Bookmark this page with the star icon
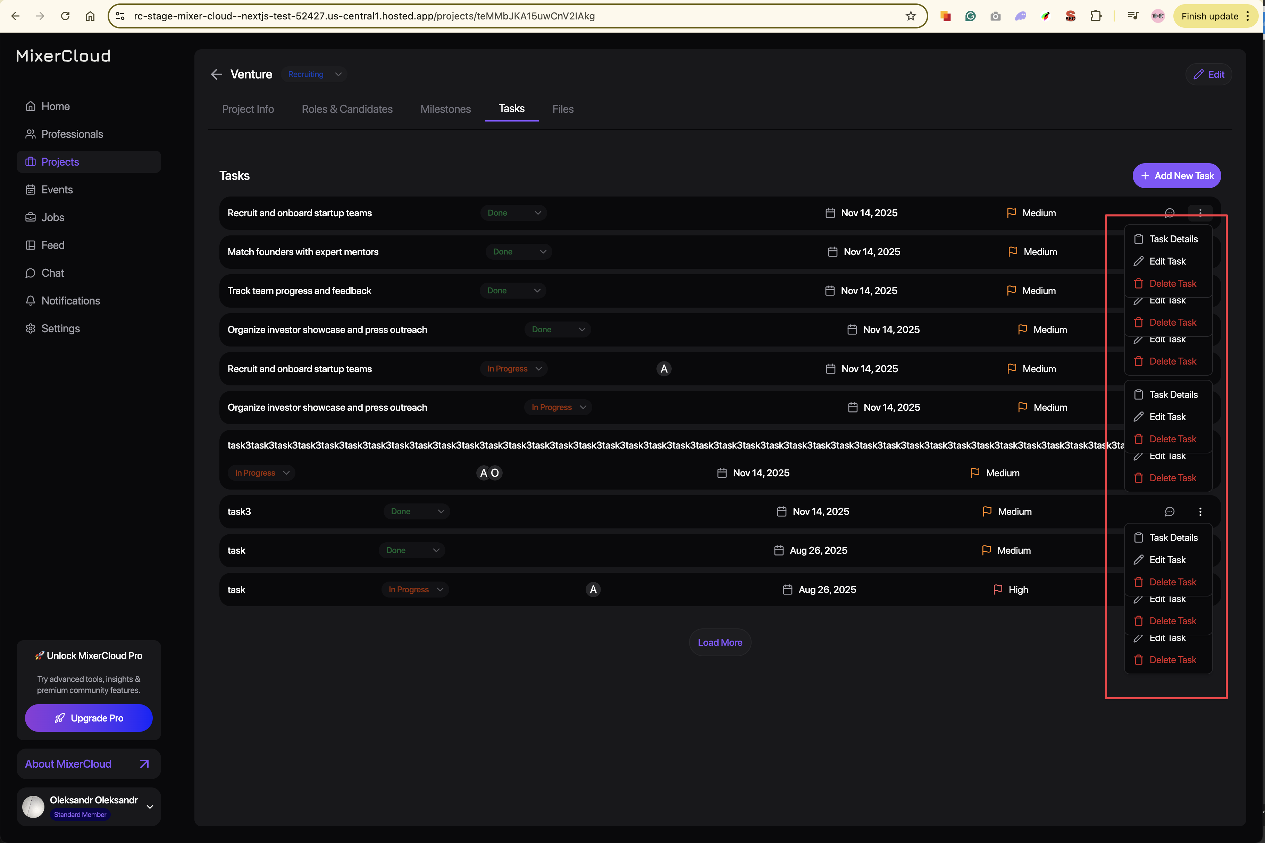Image resolution: width=1265 pixels, height=843 pixels. tap(910, 16)
